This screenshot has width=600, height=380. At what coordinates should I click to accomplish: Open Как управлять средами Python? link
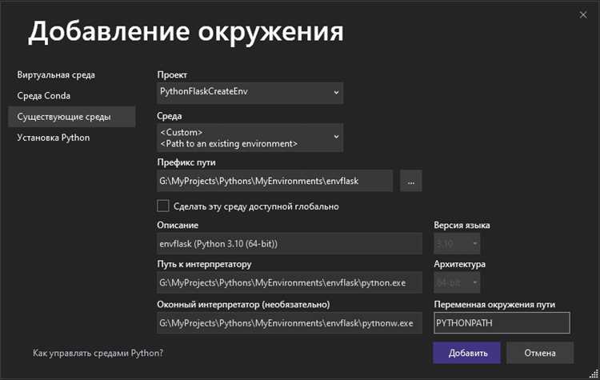tap(98, 353)
